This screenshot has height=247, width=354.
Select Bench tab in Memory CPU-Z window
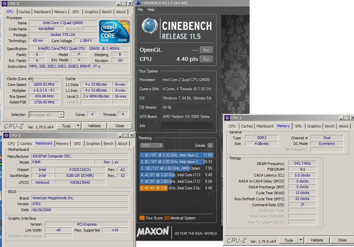point(329,126)
